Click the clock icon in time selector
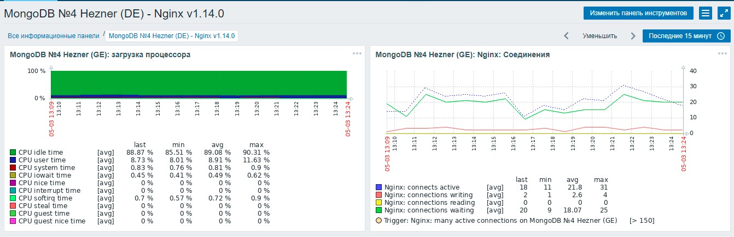 pos(720,36)
